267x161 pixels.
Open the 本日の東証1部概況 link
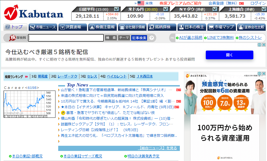click(x=27, y=156)
